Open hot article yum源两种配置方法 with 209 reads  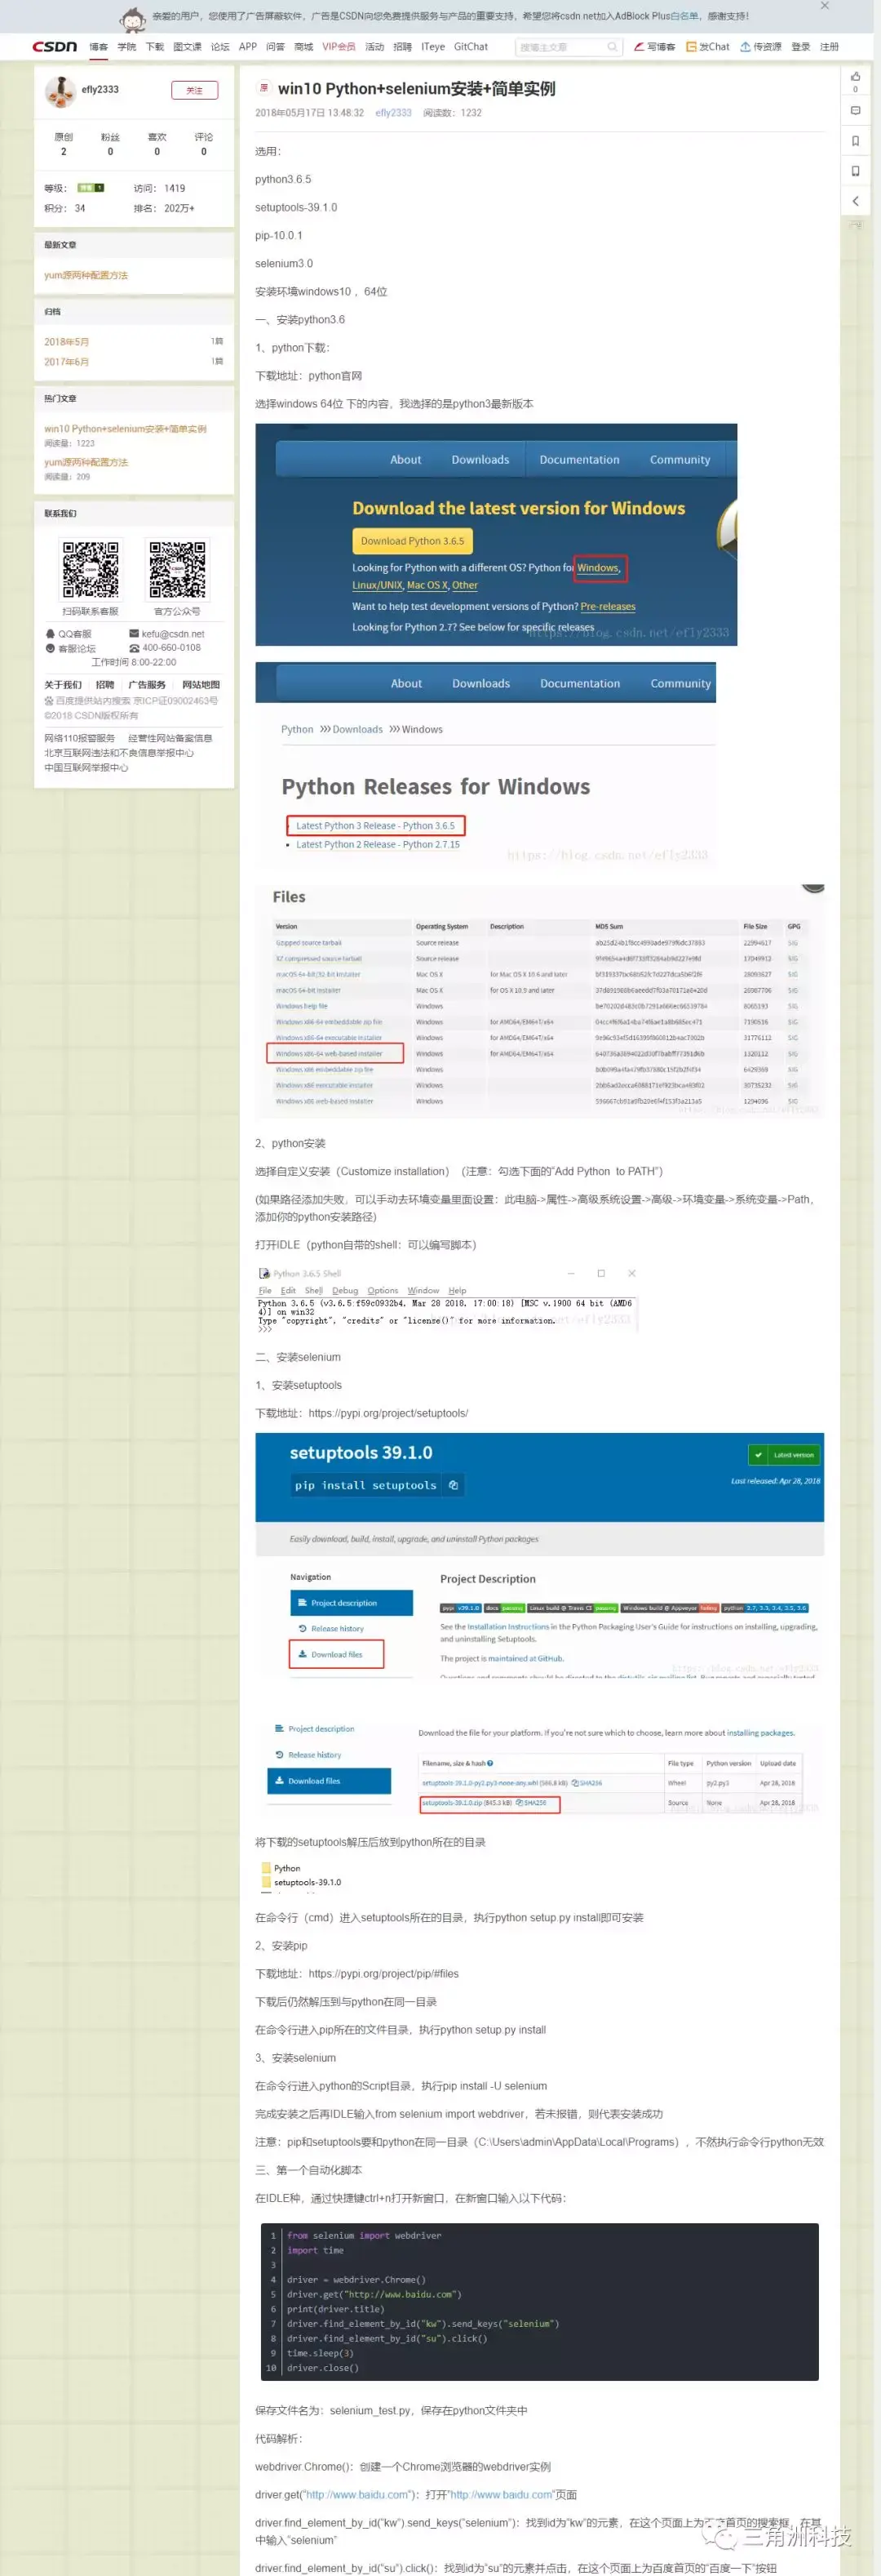click(x=86, y=462)
